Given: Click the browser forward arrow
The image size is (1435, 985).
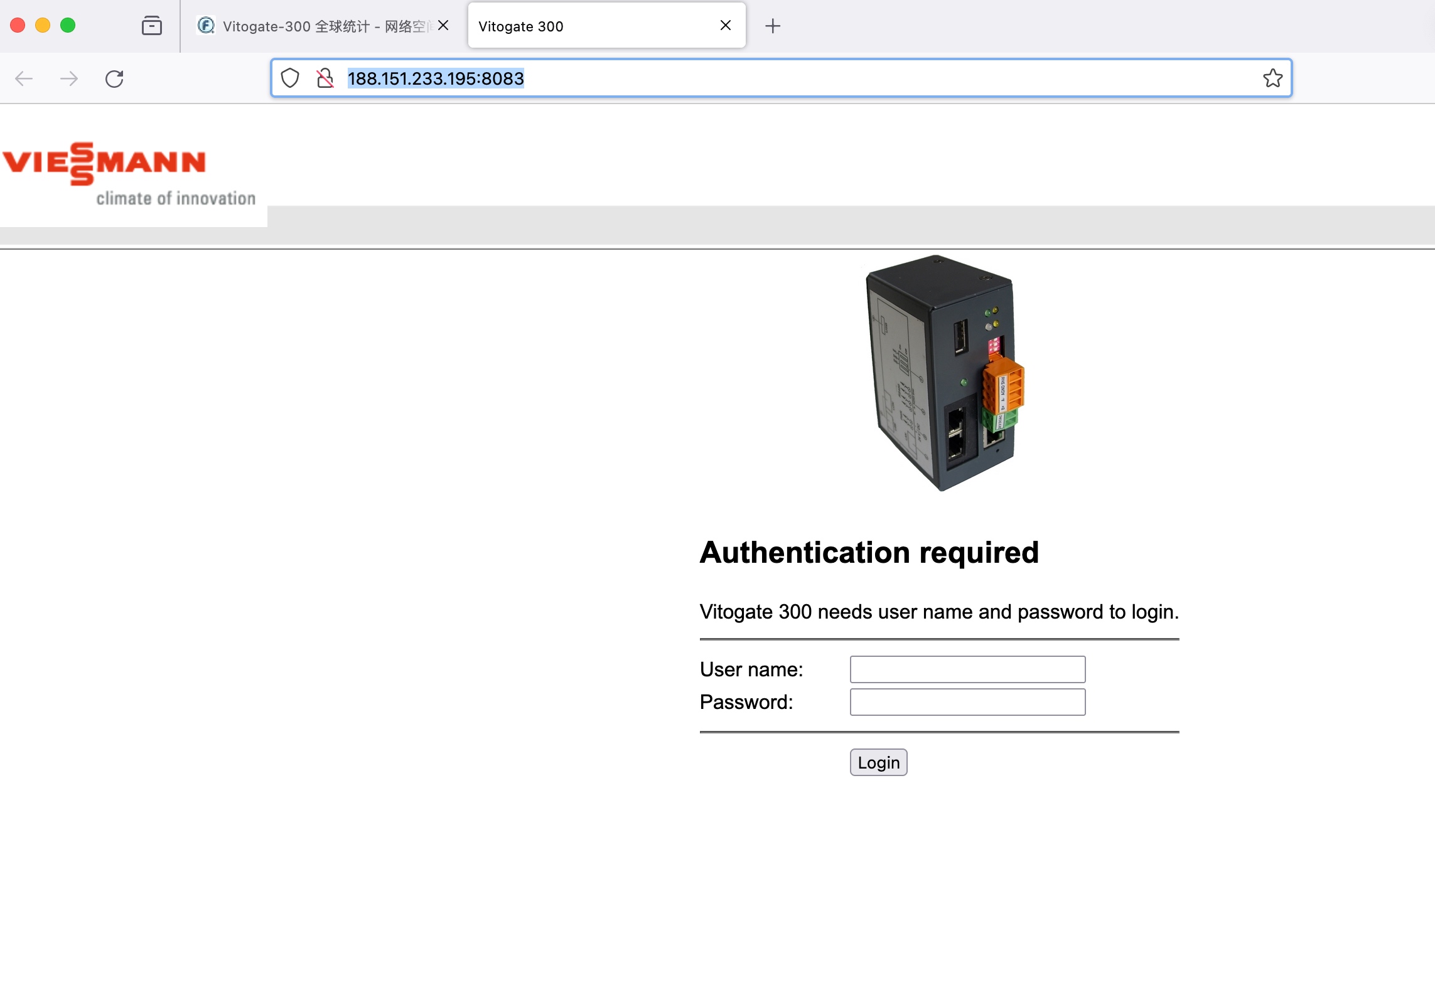Looking at the screenshot, I should point(69,78).
